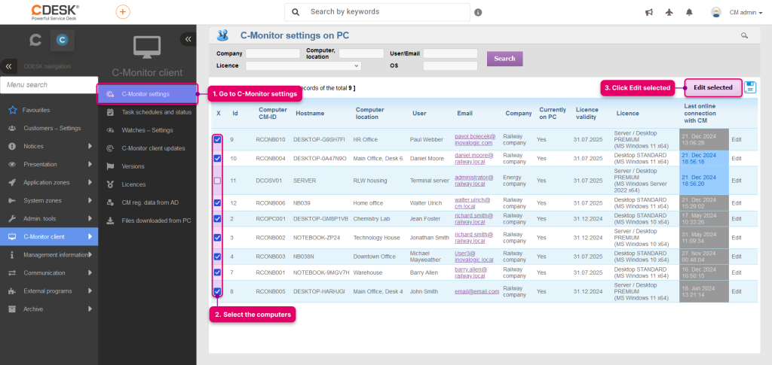
Task: Click the Edit selected button
Action: coord(713,87)
